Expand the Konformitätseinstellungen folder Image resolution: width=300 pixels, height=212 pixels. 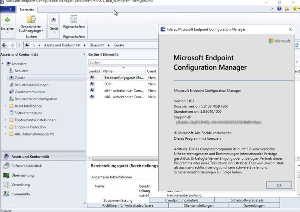(x=5, y=120)
